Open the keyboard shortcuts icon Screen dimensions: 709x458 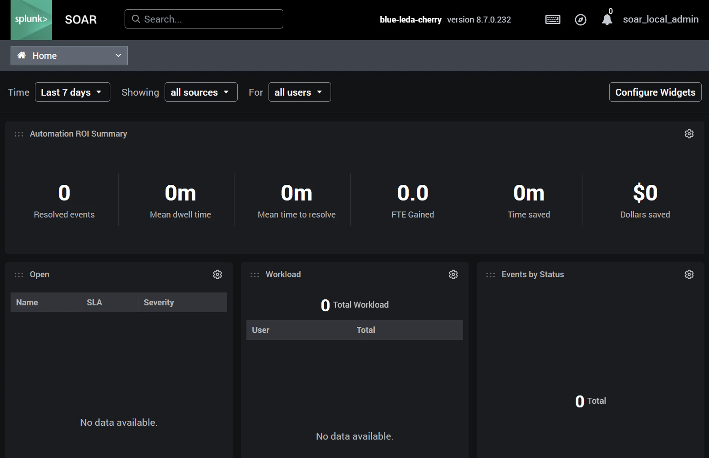pyautogui.click(x=553, y=19)
